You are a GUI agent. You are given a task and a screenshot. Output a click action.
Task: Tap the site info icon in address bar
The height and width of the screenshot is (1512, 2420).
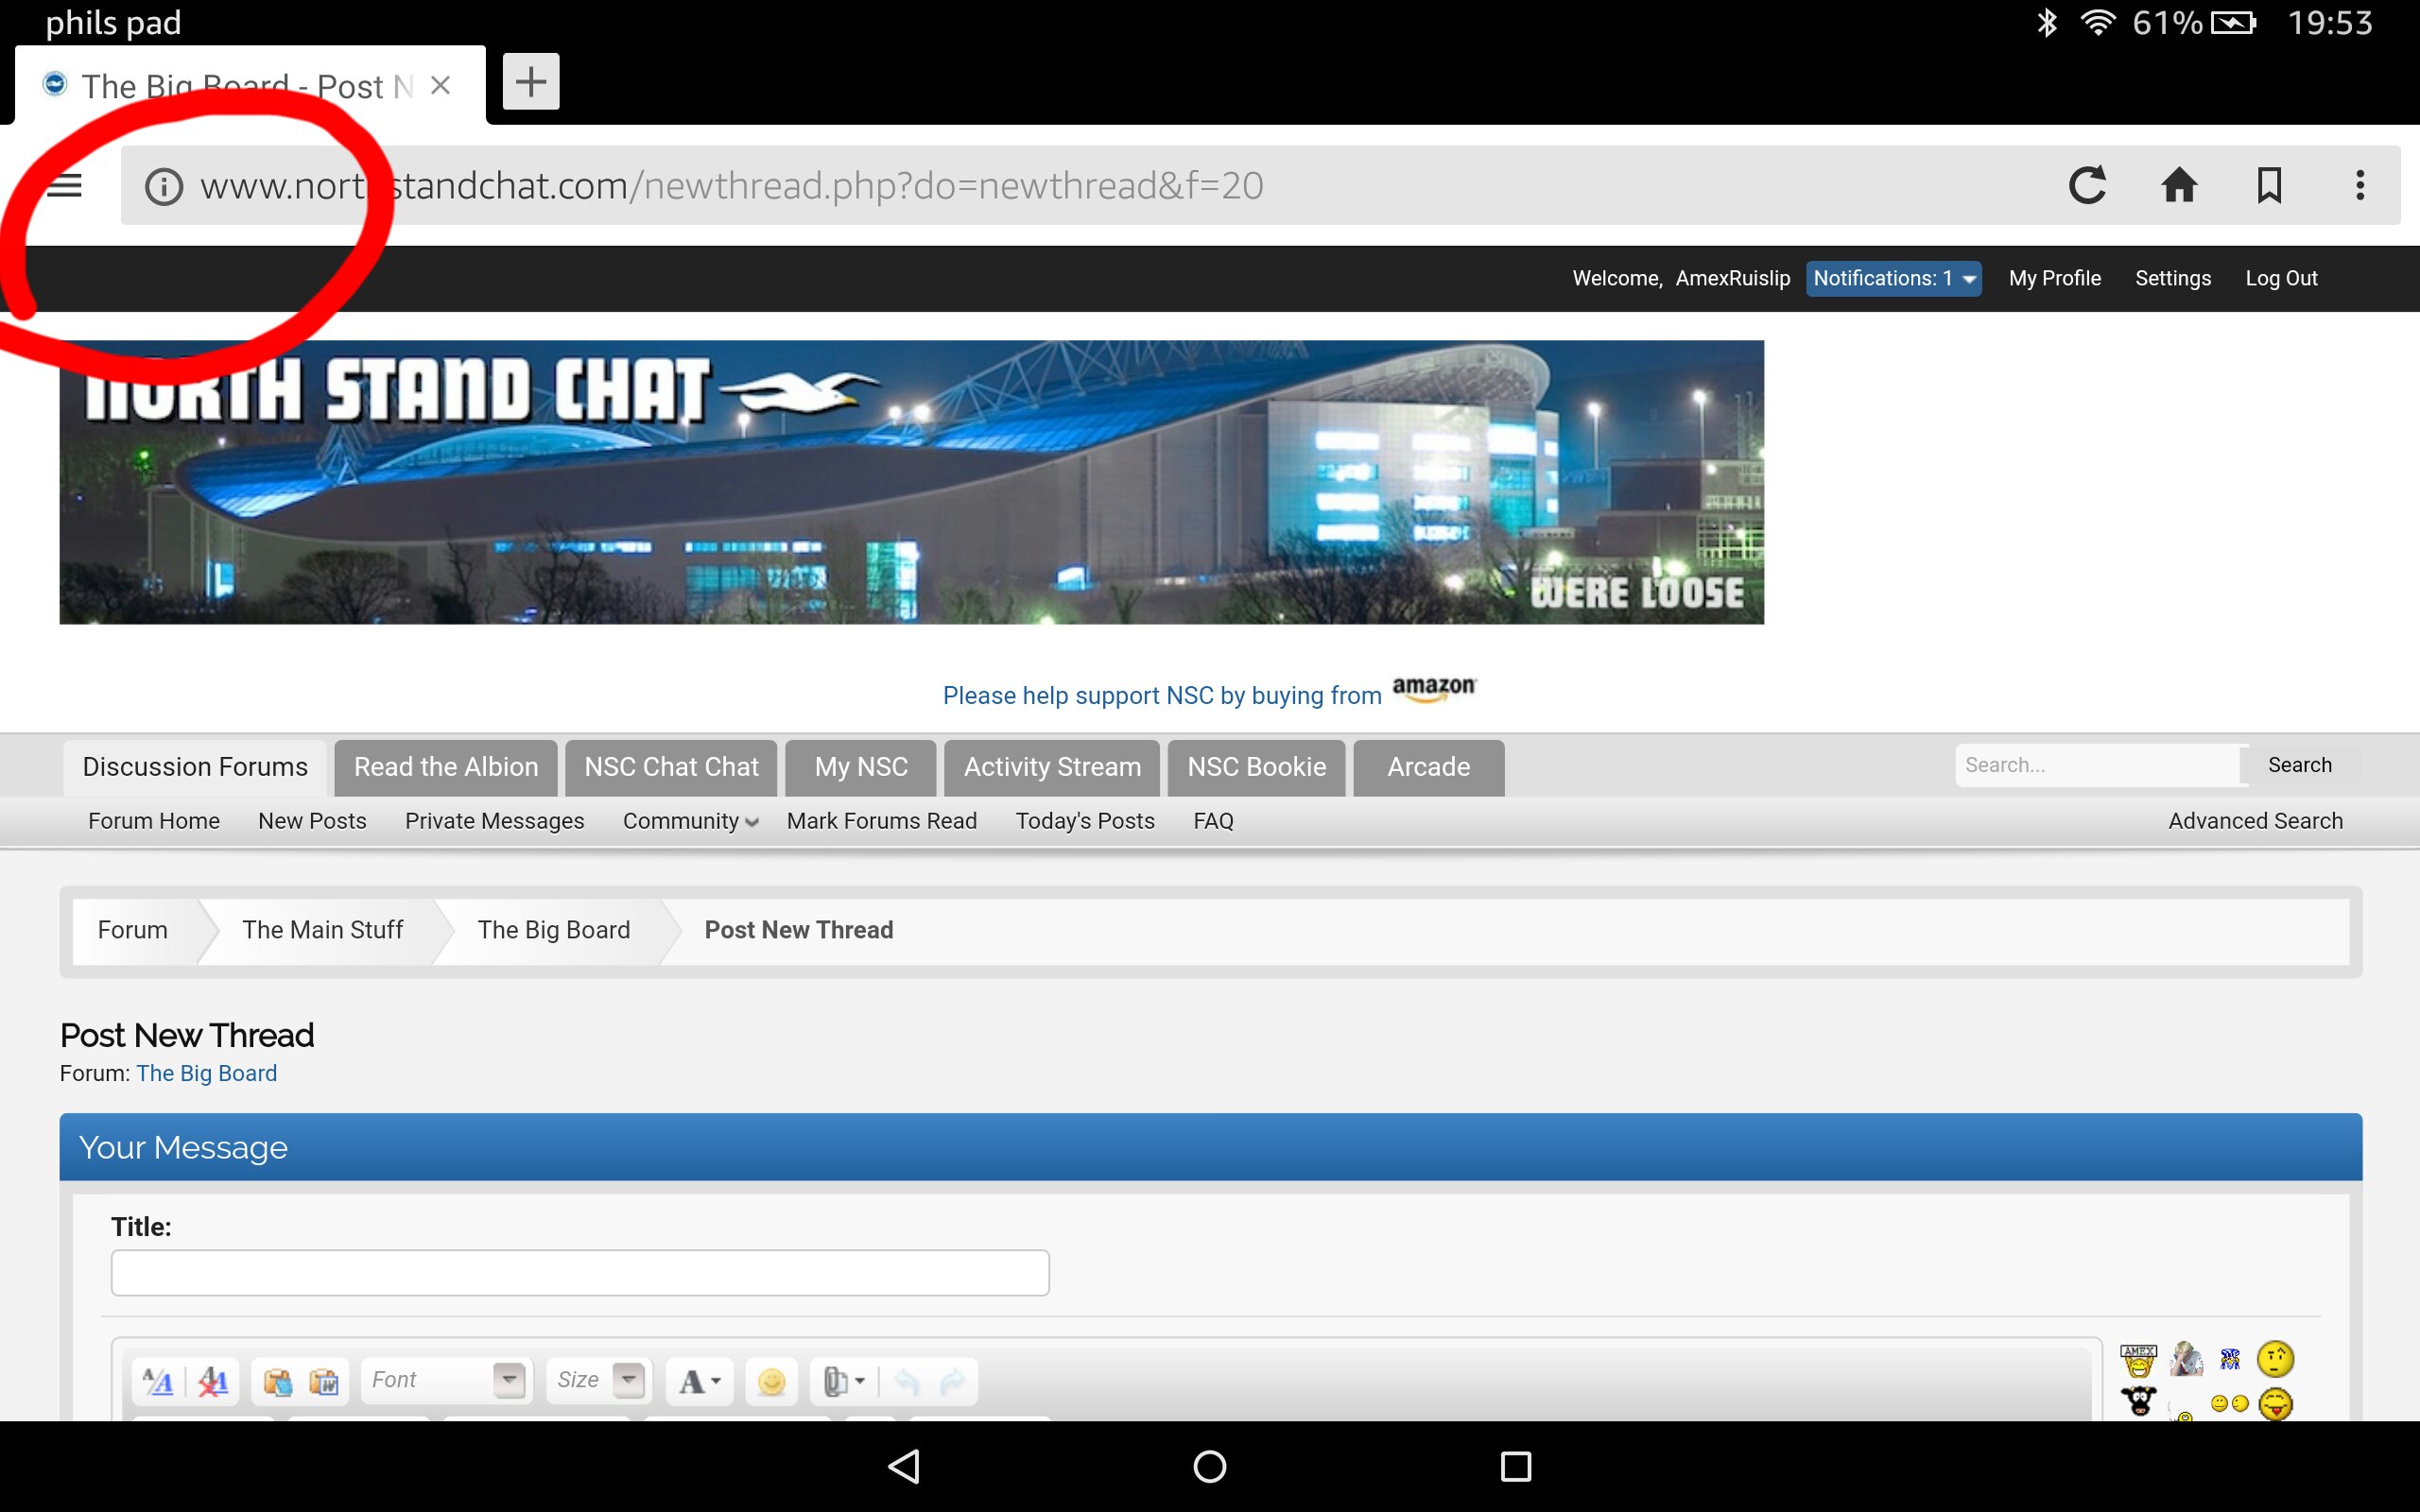[164, 186]
